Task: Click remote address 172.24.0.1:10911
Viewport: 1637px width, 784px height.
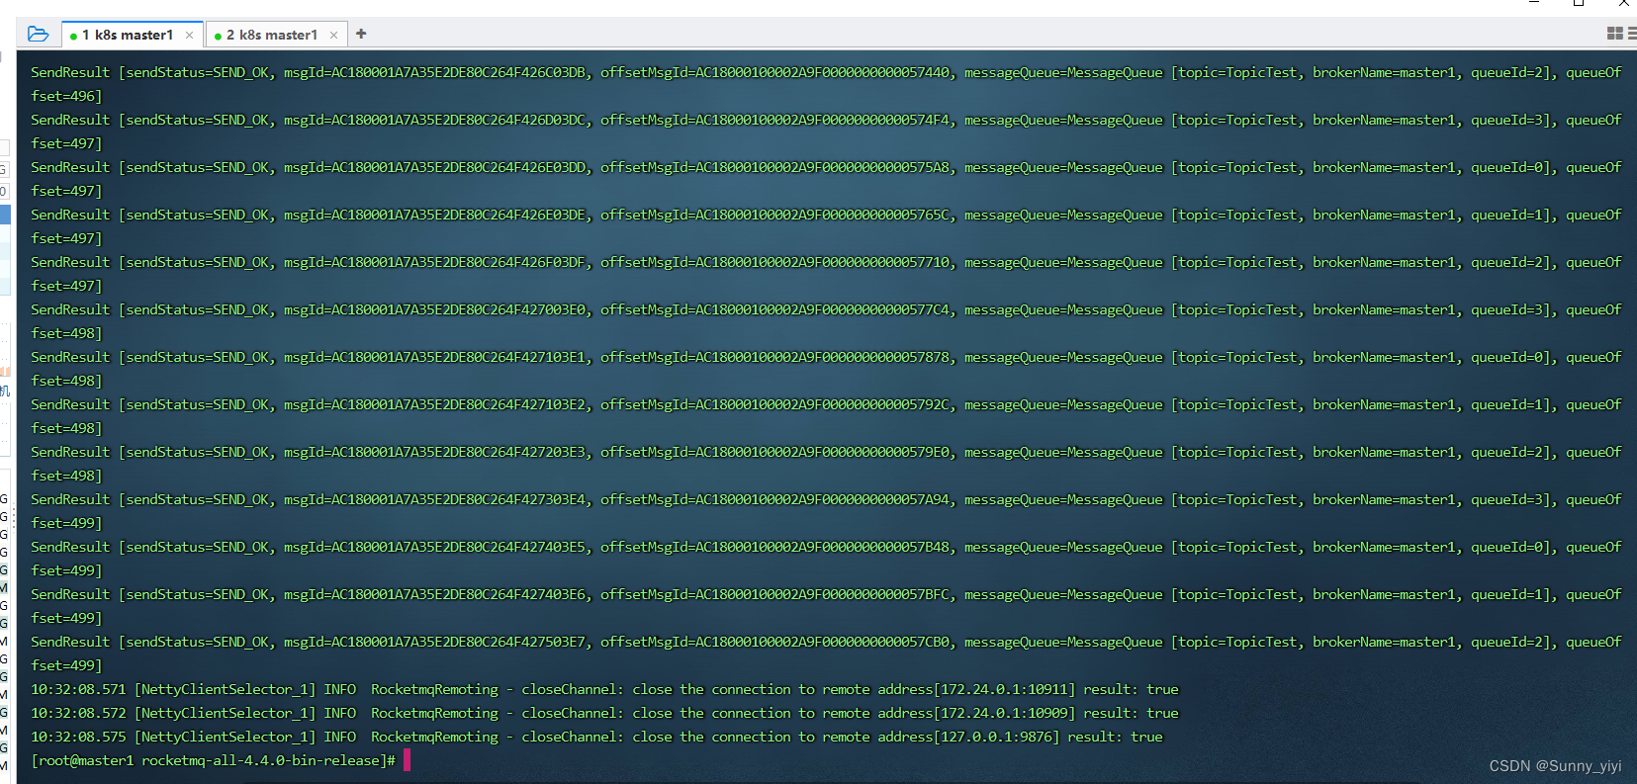Action: coord(1004,689)
